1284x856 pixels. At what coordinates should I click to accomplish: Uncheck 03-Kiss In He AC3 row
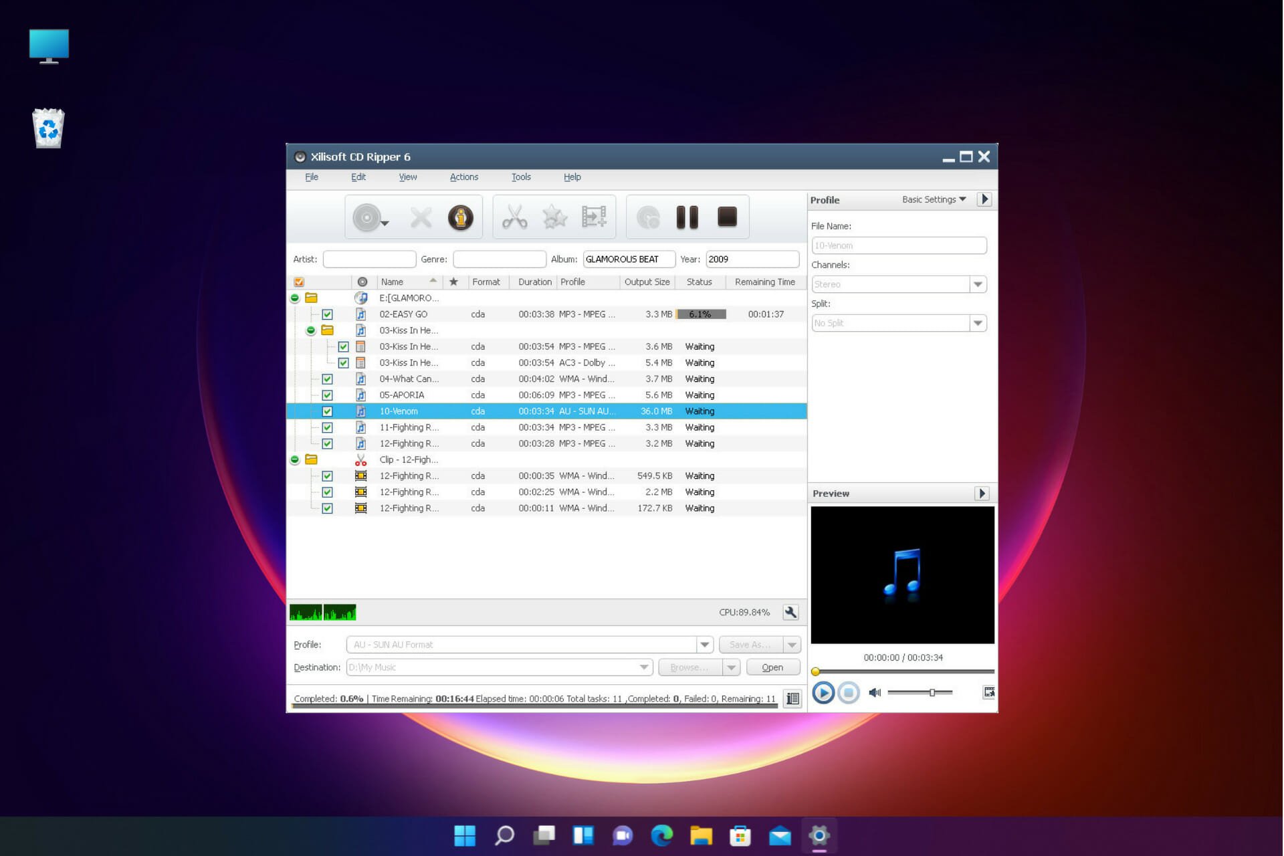[x=343, y=362]
